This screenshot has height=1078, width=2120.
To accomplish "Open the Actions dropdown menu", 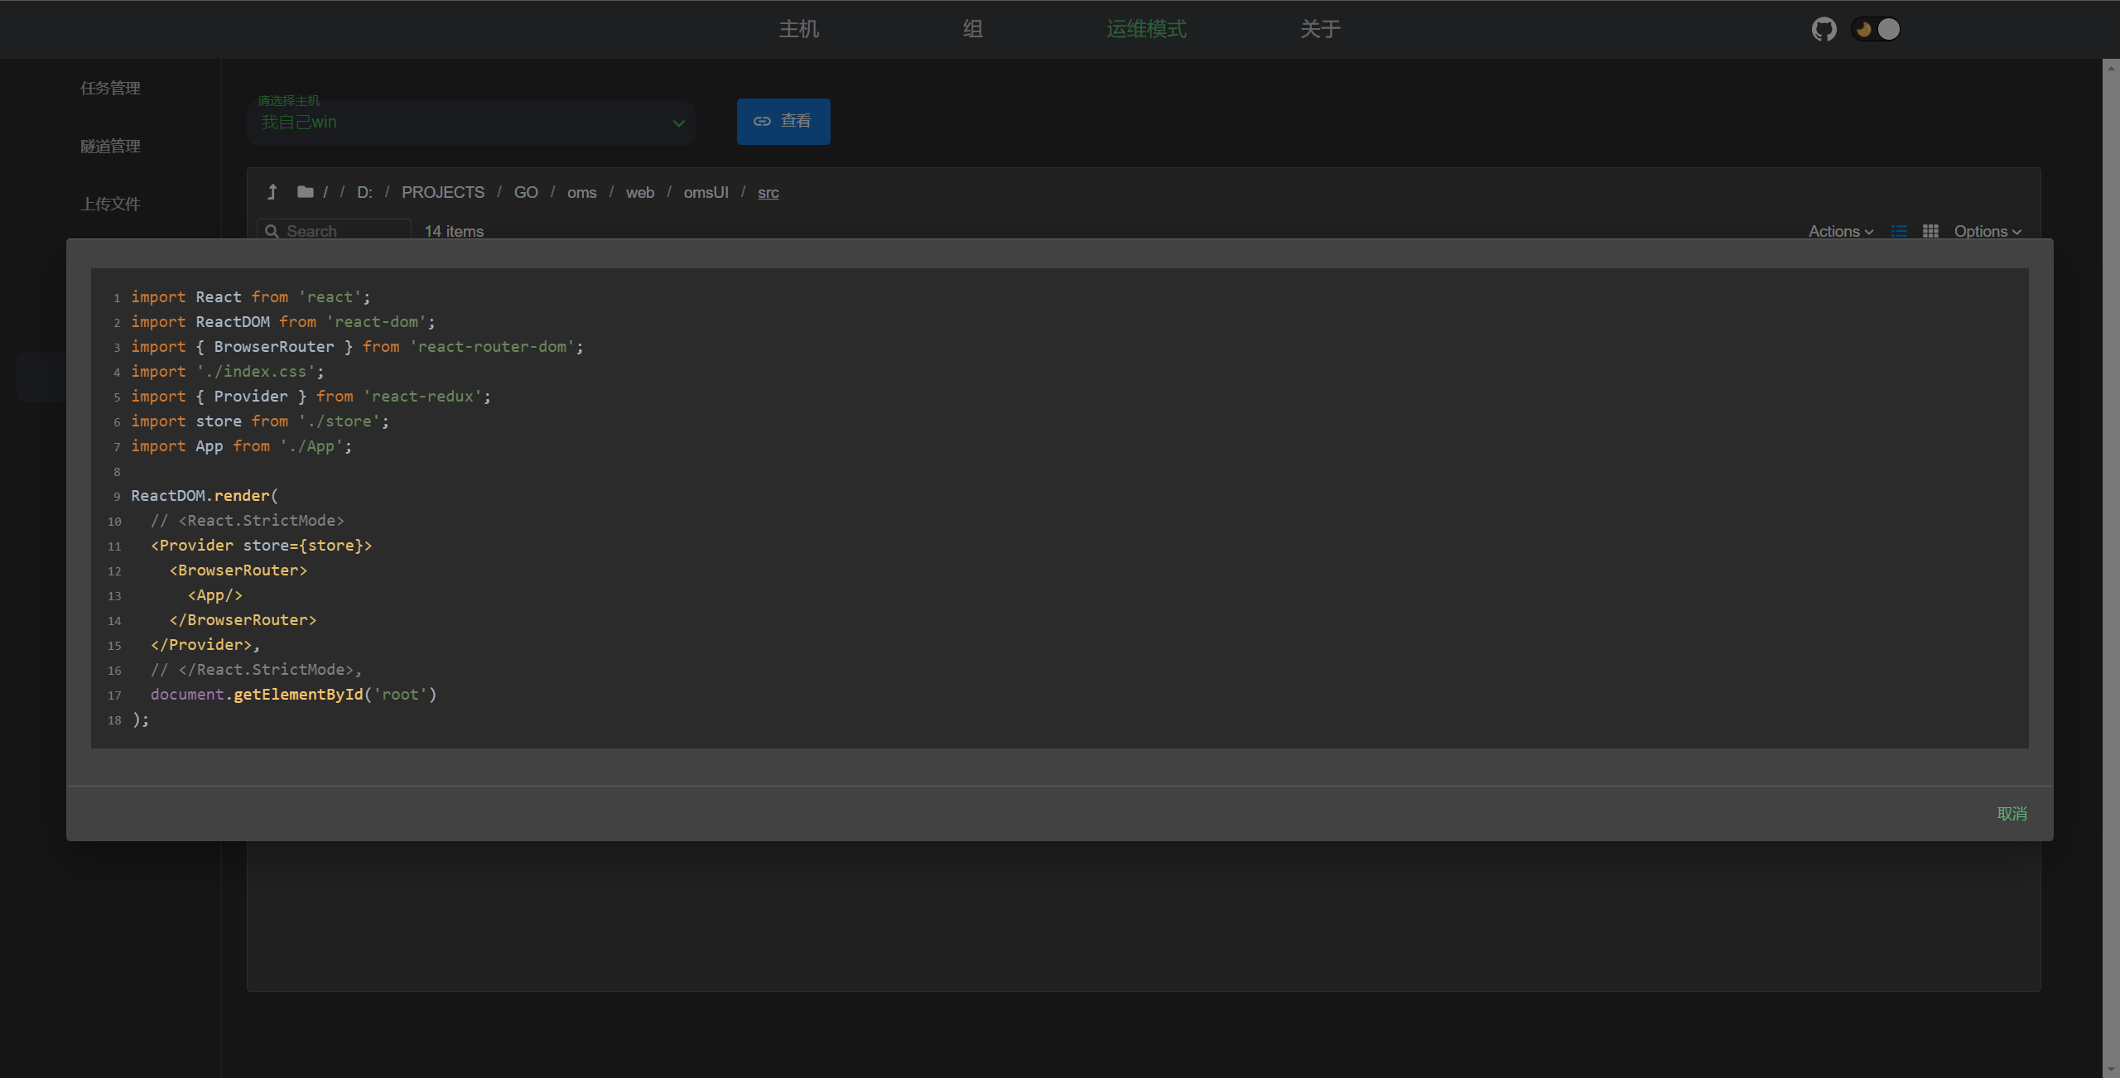I will (x=1840, y=231).
